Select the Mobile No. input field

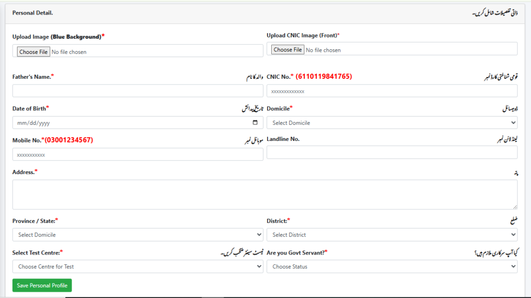[x=137, y=154]
